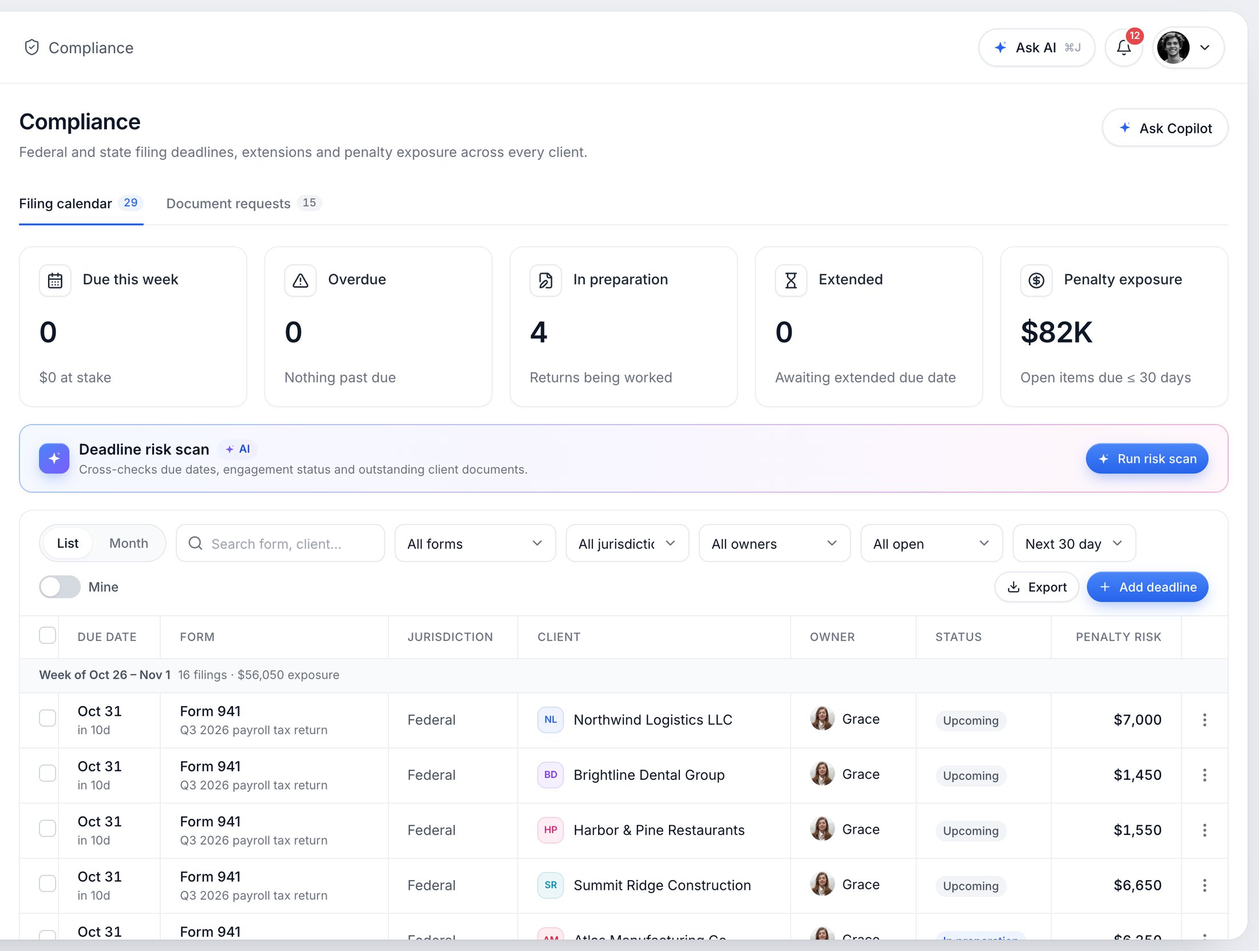This screenshot has width=1259, height=951.
Task: Click the user profile avatar
Action: point(1173,47)
